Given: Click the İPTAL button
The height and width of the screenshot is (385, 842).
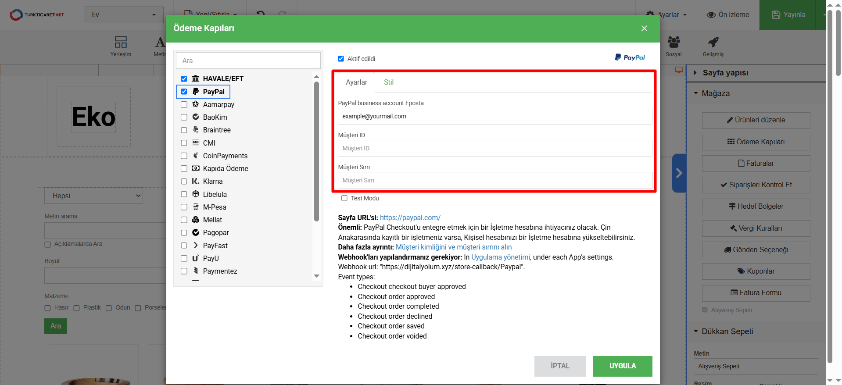Looking at the screenshot, I should coord(560,366).
